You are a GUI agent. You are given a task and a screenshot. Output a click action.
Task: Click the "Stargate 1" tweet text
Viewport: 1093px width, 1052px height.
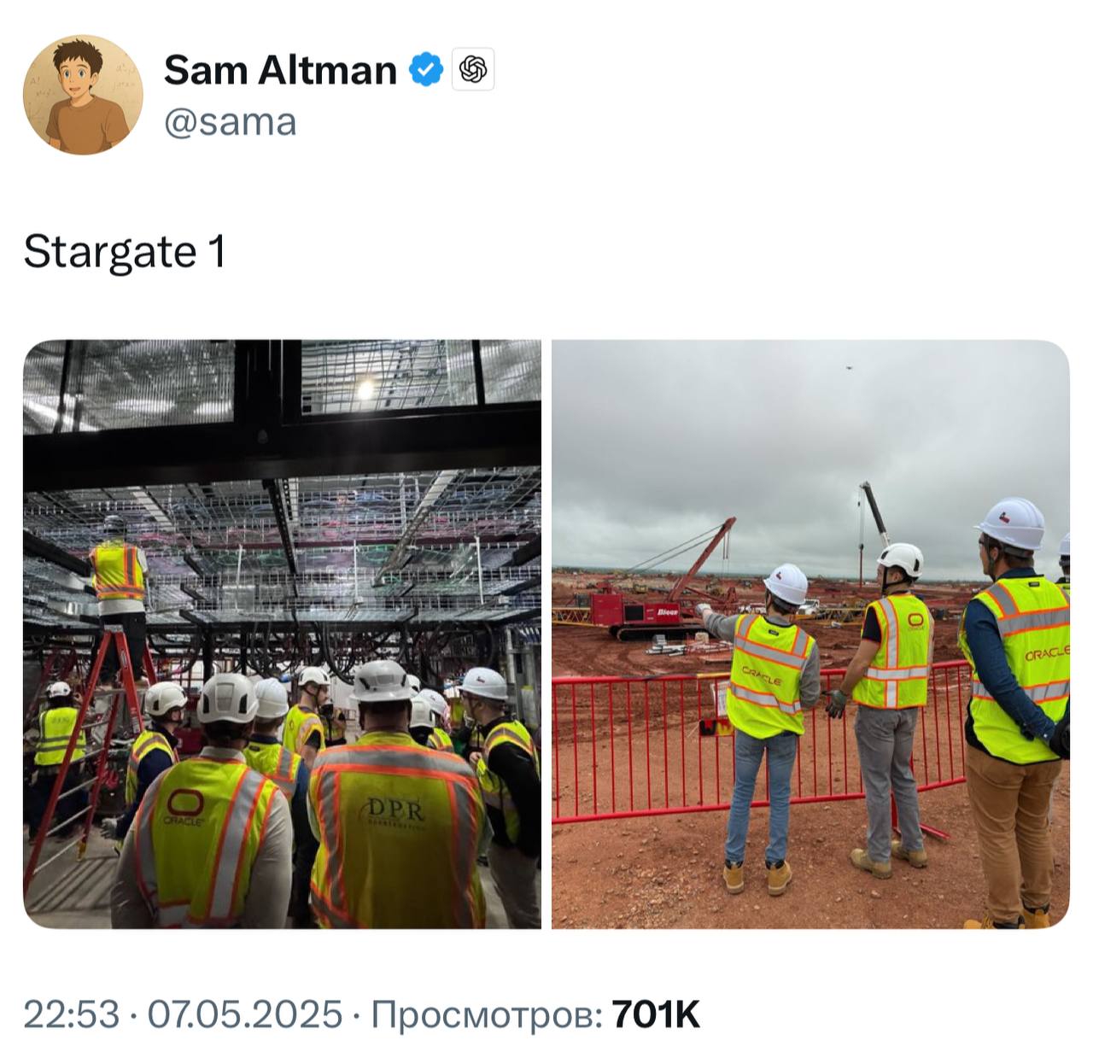[125, 252]
